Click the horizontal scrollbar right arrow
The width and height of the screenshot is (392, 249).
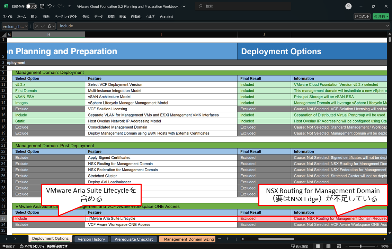pos(384,239)
